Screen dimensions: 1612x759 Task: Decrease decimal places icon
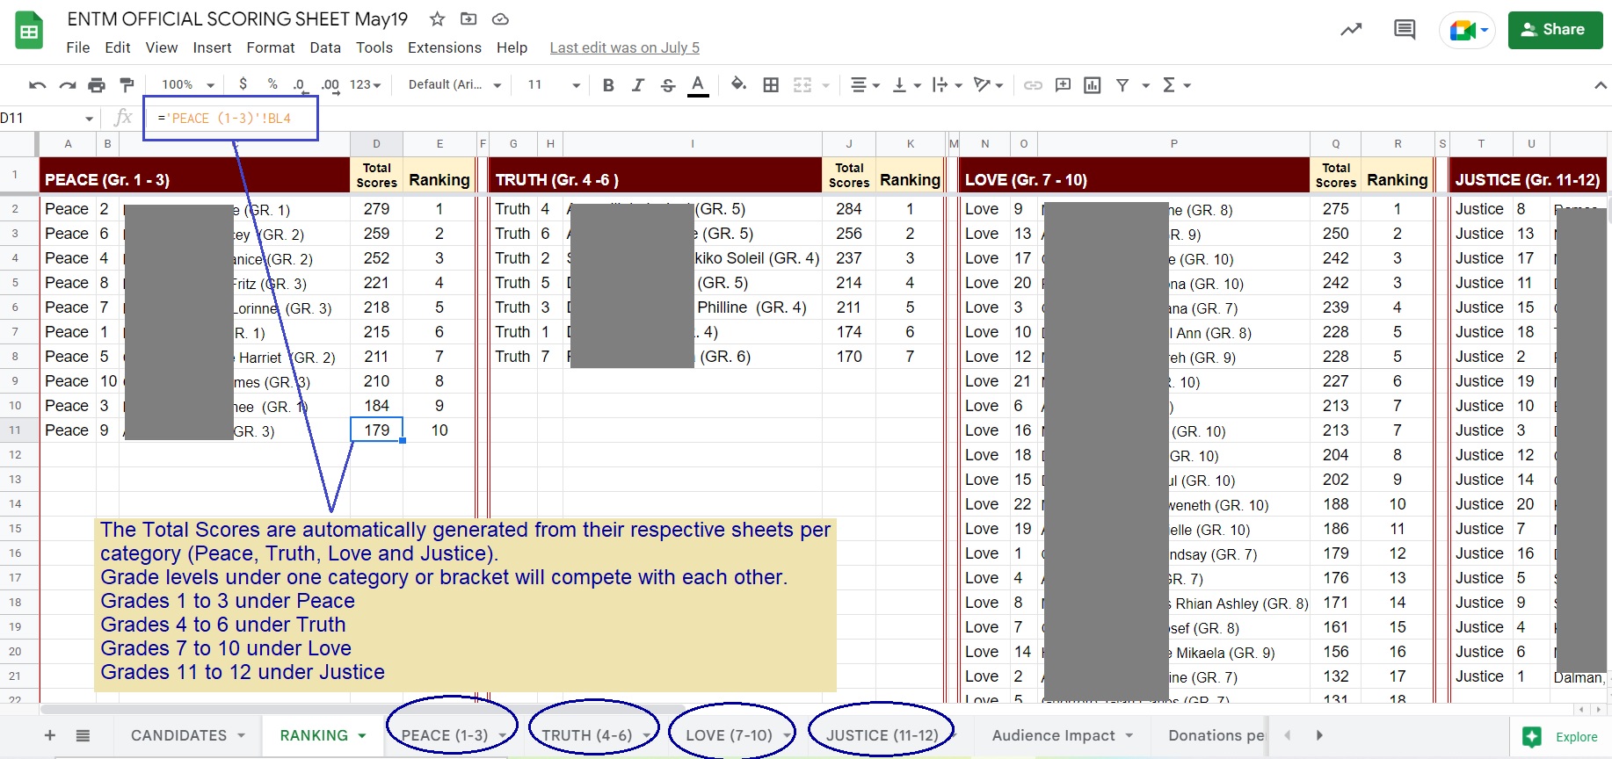tap(299, 84)
